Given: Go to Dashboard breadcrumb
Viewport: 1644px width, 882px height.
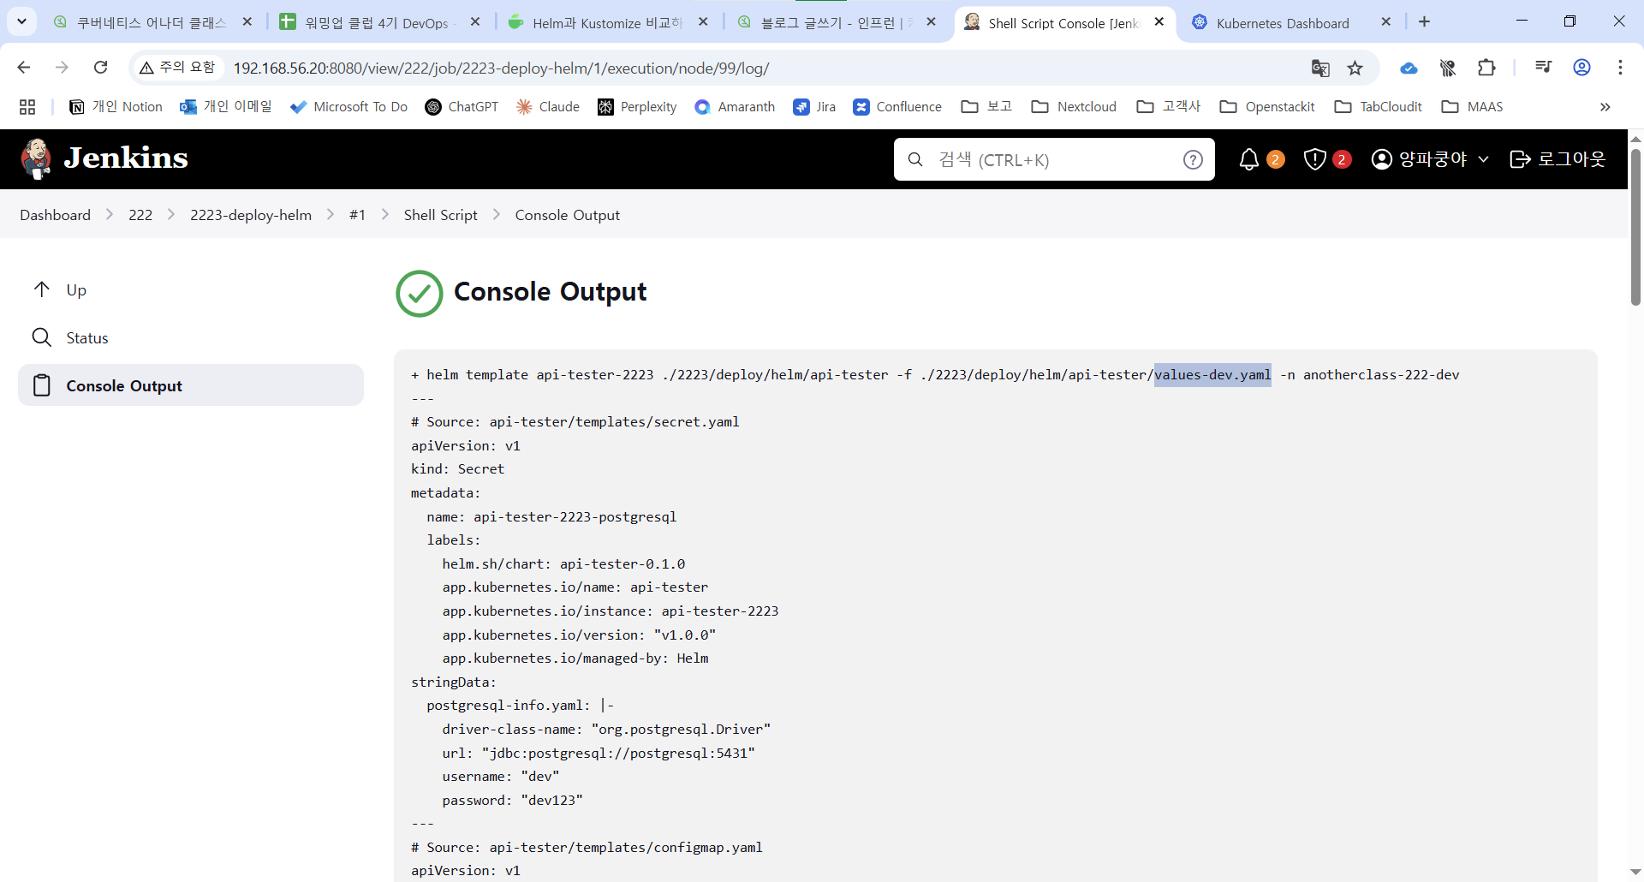Looking at the screenshot, I should tap(56, 215).
